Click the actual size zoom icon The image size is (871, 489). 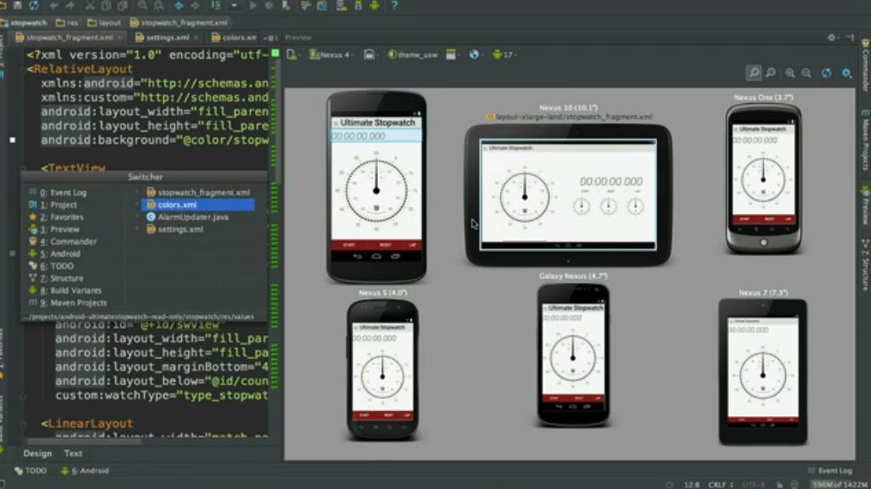pos(771,73)
